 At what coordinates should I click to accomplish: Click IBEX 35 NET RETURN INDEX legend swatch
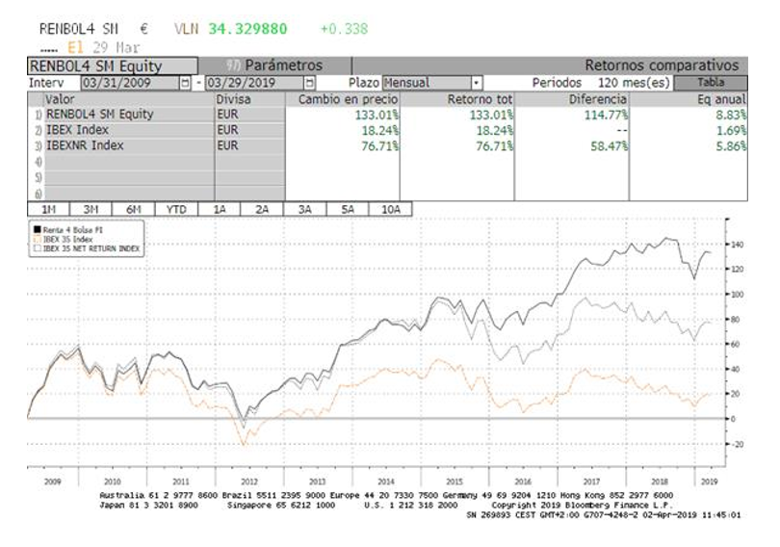tap(37, 248)
